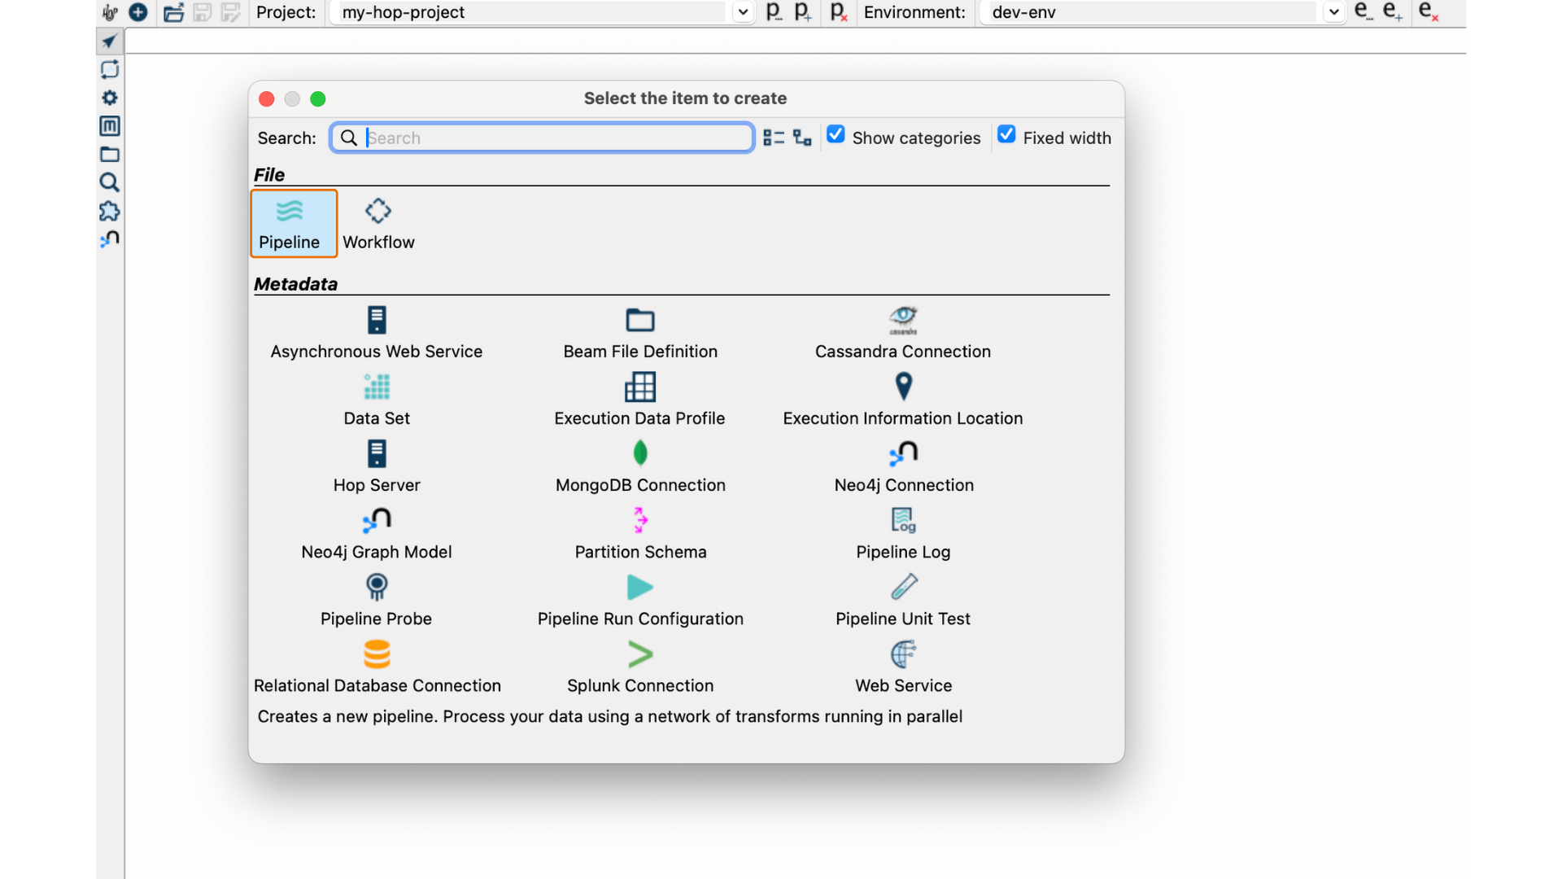Choose Execution Information Location
The height and width of the screenshot is (879, 1562).
pyautogui.click(x=903, y=400)
